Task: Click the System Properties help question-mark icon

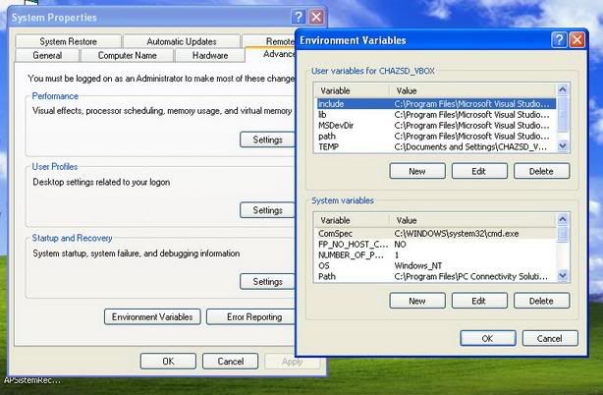Action: pyautogui.click(x=299, y=17)
